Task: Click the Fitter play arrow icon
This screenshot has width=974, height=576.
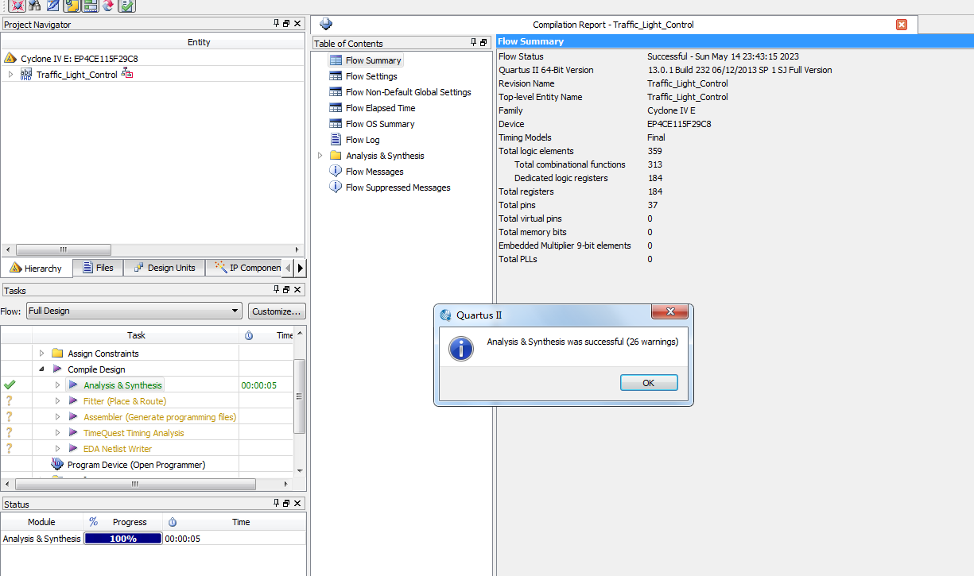Action: [74, 401]
